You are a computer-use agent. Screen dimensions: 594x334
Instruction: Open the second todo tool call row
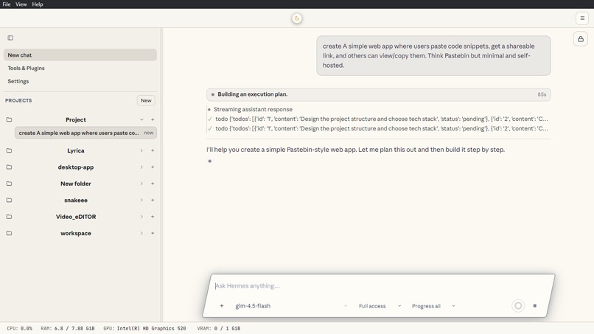[379, 128]
